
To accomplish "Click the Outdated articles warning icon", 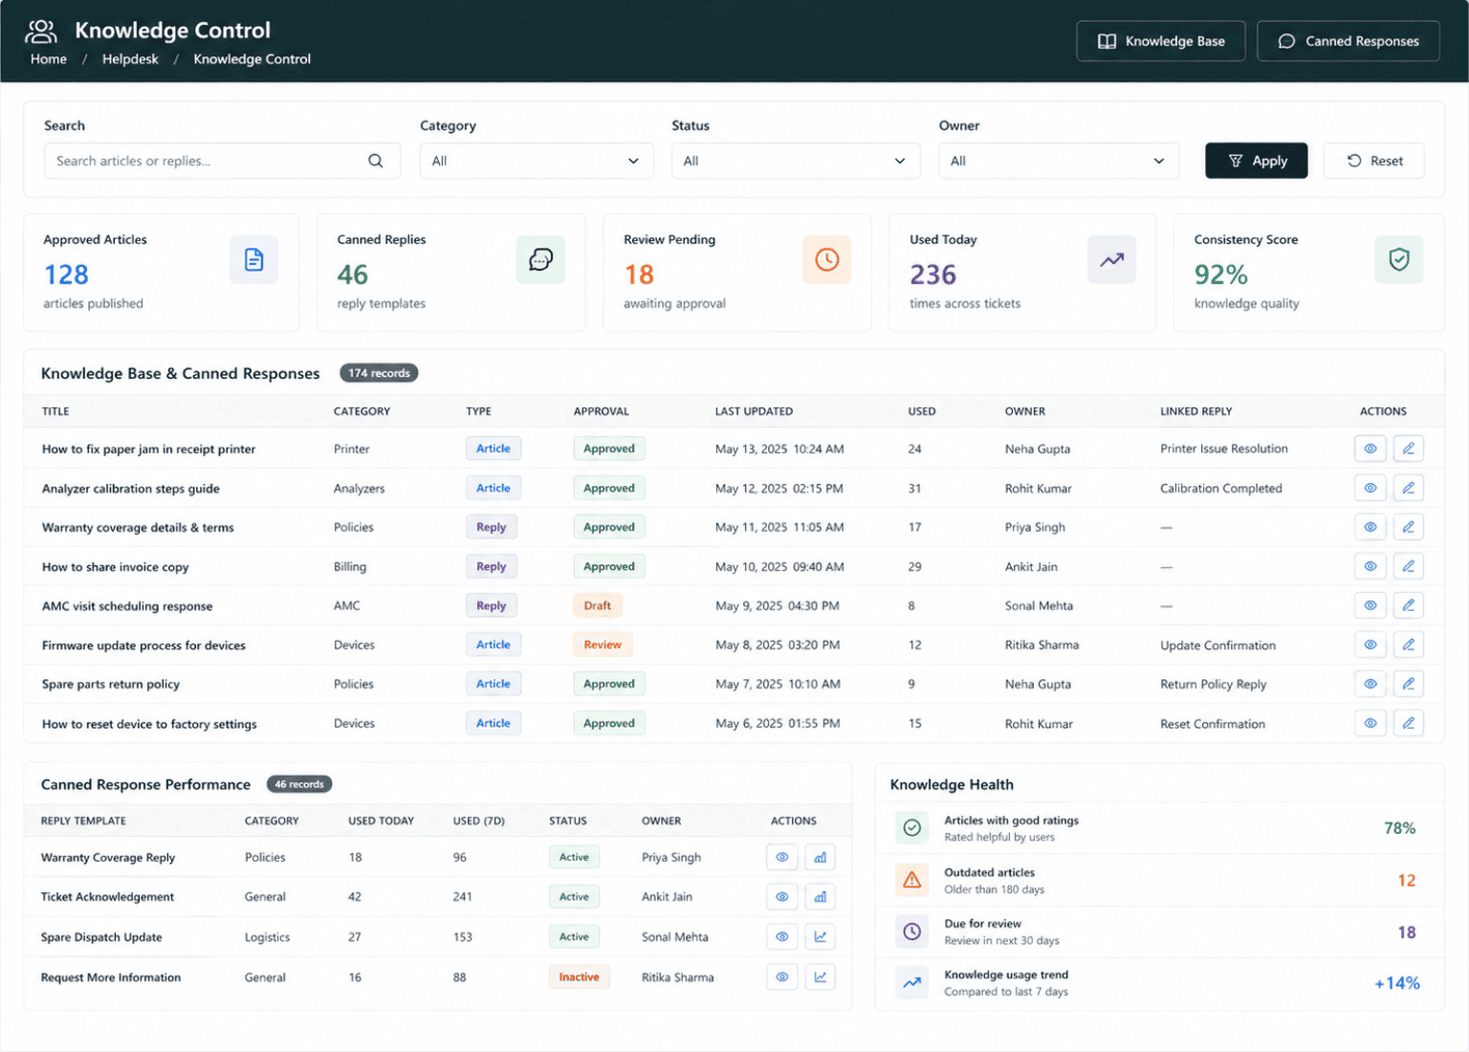I will [911, 880].
